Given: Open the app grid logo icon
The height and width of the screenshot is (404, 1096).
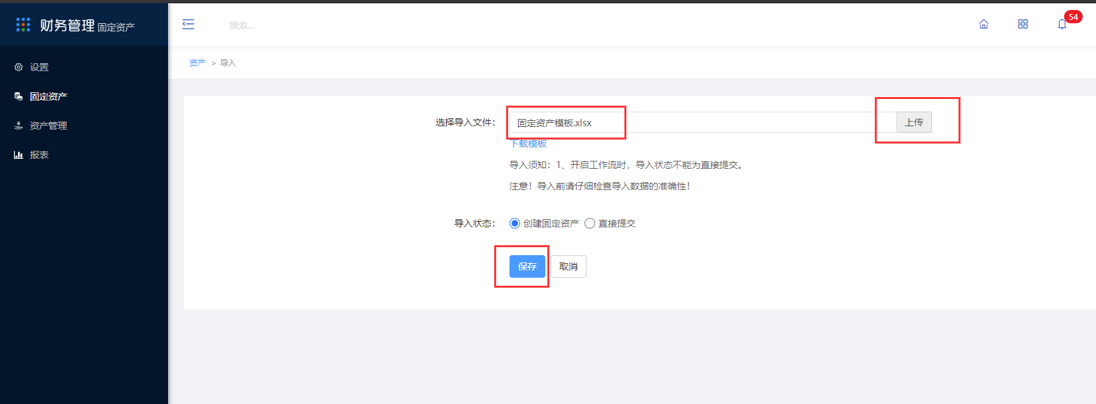Looking at the screenshot, I should (x=23, y=25).
